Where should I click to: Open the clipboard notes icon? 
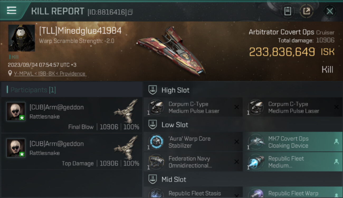tap(288, 11)
